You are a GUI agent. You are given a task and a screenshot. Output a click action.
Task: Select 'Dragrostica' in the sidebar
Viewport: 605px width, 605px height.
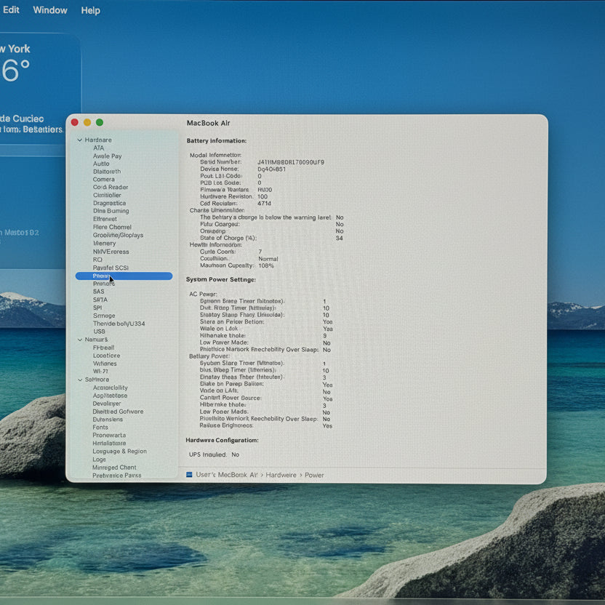tap(109, 203)
